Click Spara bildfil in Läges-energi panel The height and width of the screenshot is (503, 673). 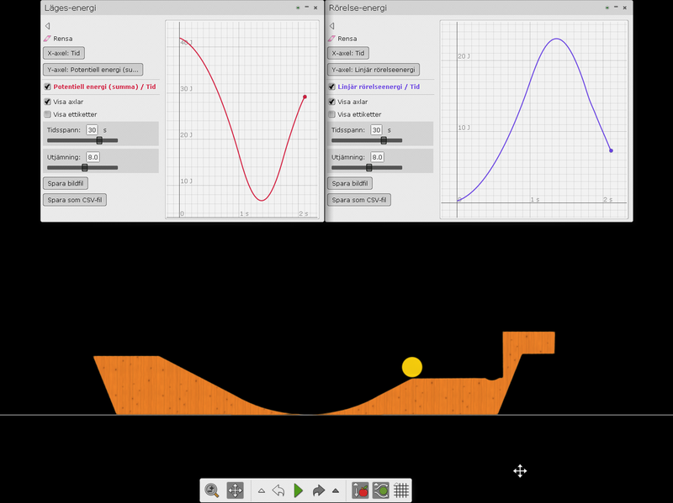tap(66, 183)
